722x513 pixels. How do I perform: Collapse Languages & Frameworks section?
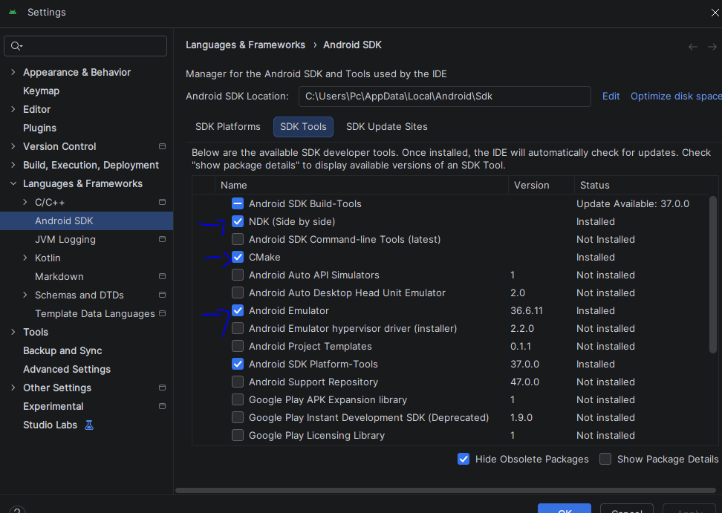click(13, 183)
